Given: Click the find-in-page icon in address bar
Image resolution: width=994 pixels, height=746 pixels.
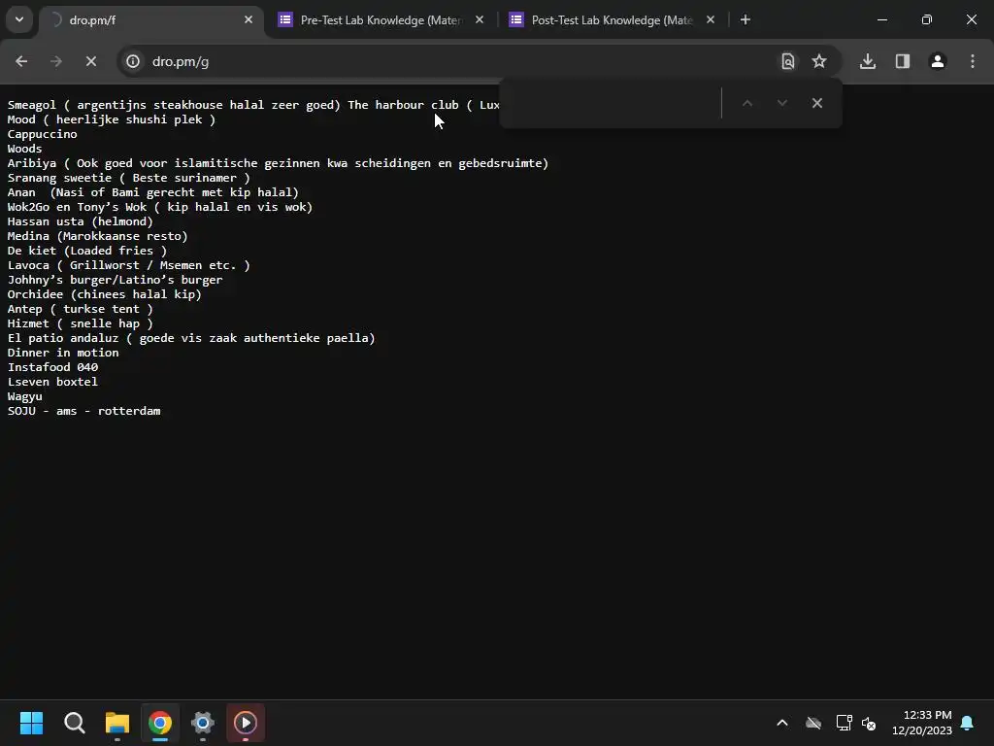Looking at the screenshot, I should [x=788, y=61].
